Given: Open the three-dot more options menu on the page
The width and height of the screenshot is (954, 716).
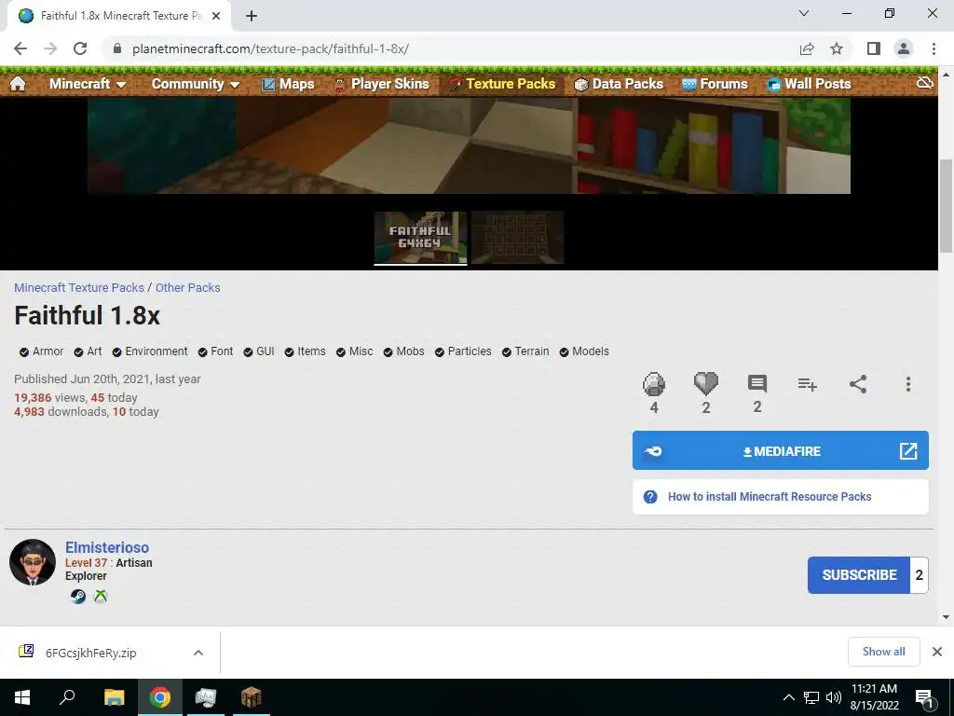Looking at the screenshot, I should (x=907, y=383).
